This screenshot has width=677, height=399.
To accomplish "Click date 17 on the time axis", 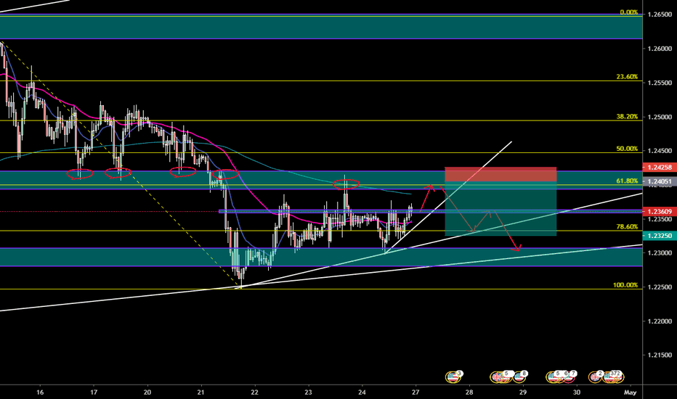I will point(94,392).
